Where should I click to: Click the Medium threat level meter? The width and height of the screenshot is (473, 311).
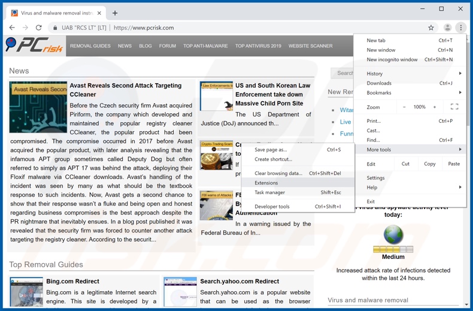(393, 249)
